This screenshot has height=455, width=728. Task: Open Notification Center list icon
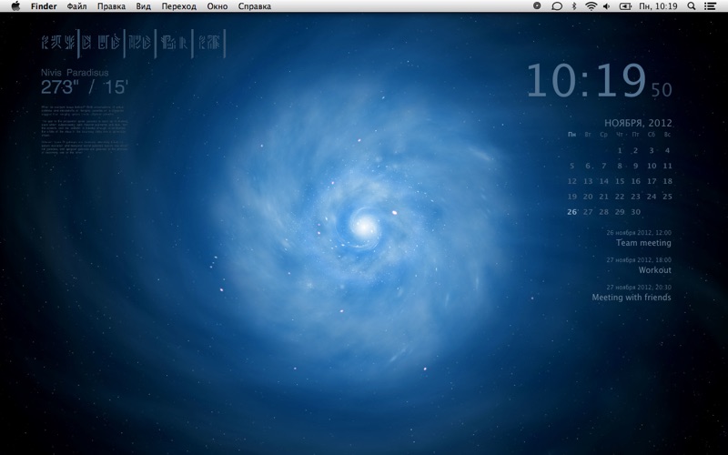(x=710, y=6)
